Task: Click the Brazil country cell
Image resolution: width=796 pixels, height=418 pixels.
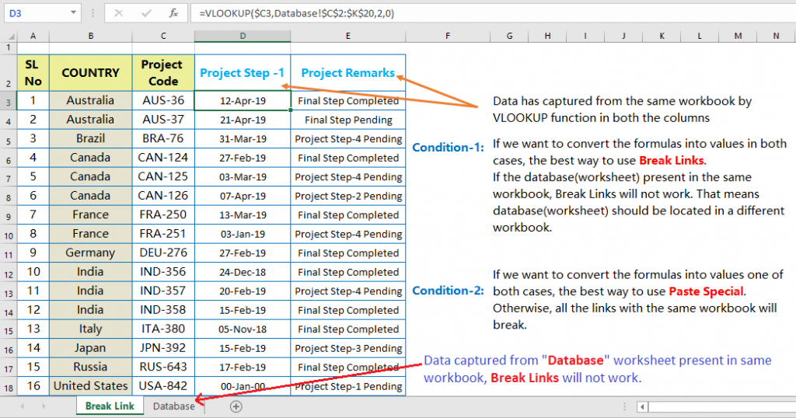Action: coord(91,138)
